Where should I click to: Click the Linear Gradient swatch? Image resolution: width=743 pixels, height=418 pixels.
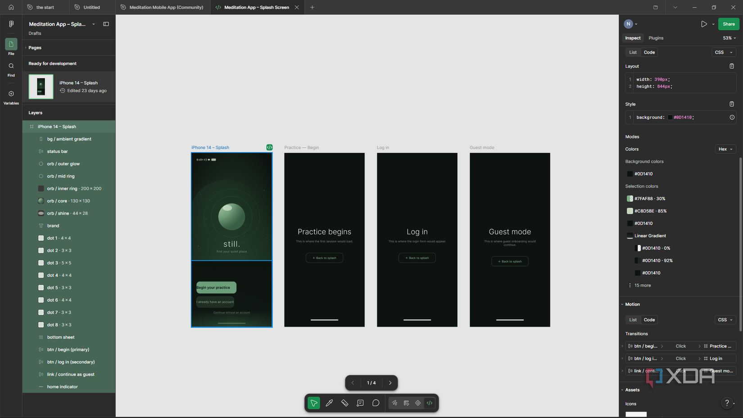coord(630,236)
